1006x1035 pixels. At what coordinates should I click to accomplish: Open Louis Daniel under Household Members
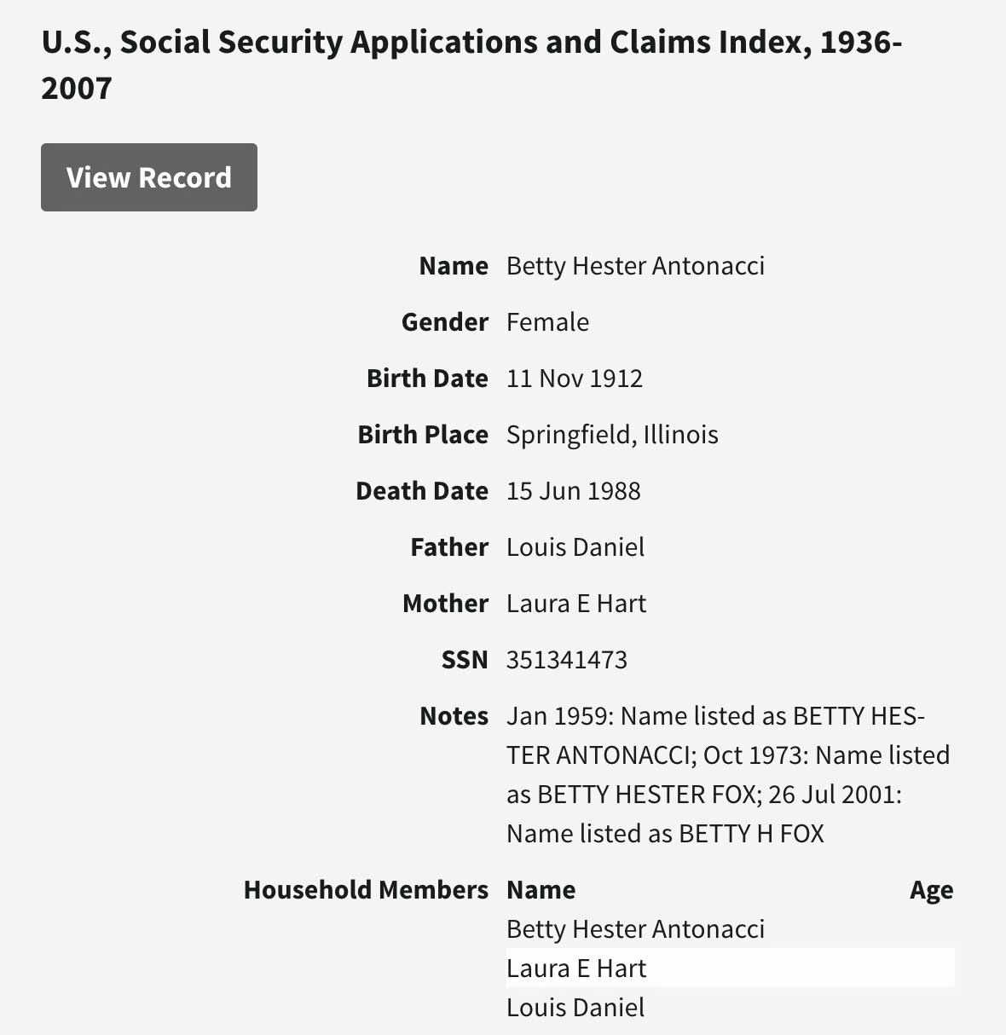575,1008
